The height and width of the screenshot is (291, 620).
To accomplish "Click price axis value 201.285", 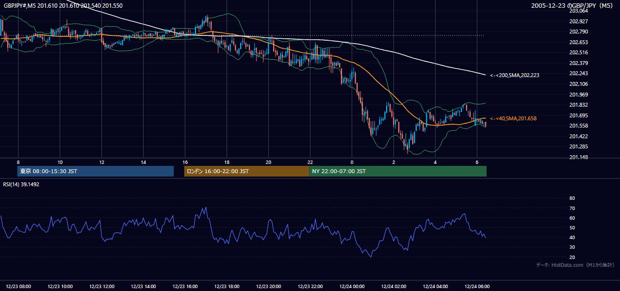I will tap(578, 146).
